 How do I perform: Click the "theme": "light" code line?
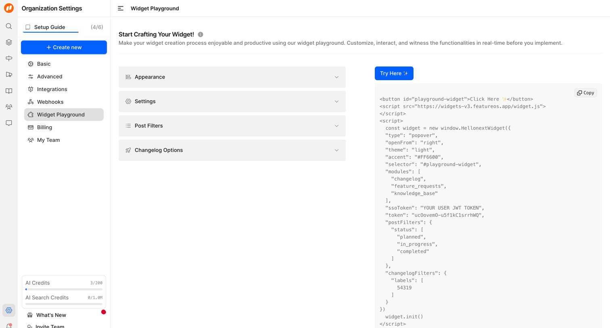tap(410, 150)
